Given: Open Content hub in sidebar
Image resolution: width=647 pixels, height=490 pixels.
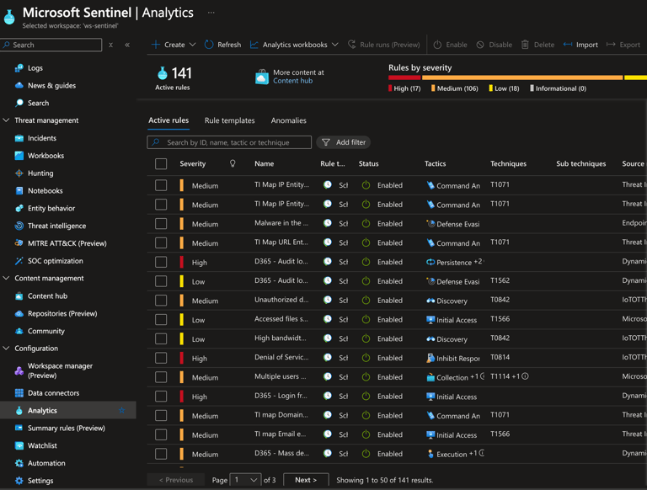Looking at the screenshot, I should click(47, 296).
